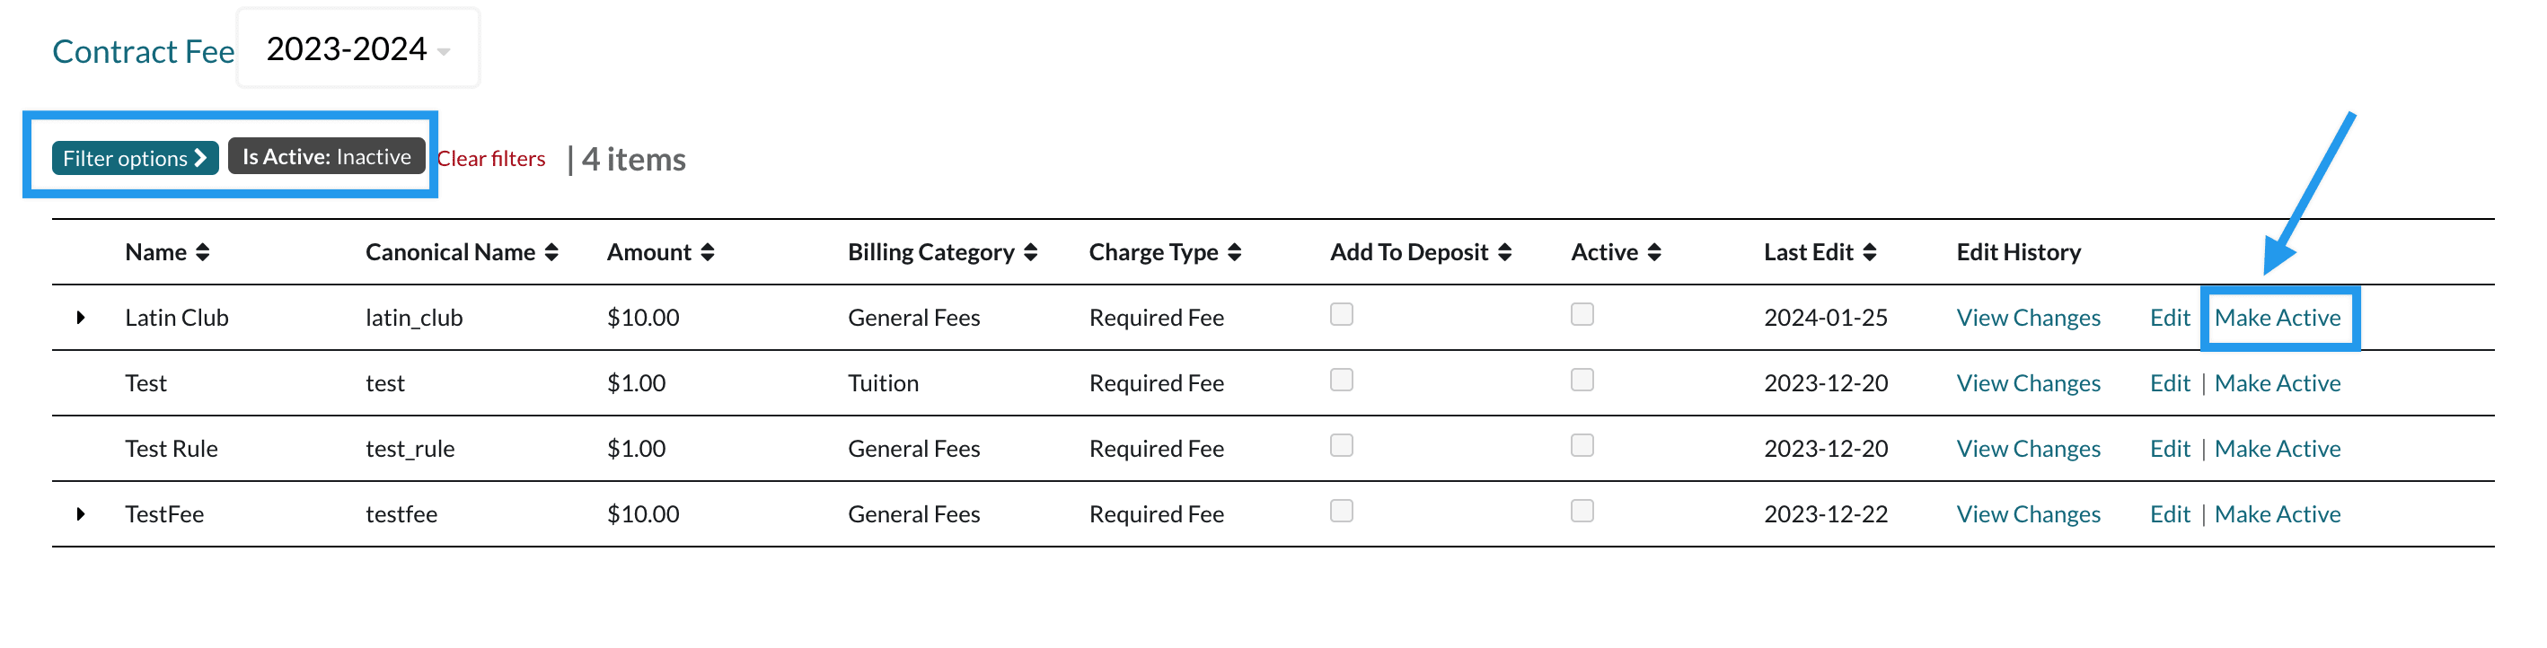
Task: Expand the TestFee row
Action: pyautogui.click(x=81, y=514)
